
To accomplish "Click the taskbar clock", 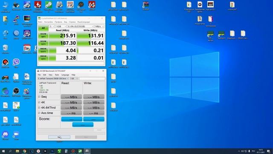I will [261, 151].
